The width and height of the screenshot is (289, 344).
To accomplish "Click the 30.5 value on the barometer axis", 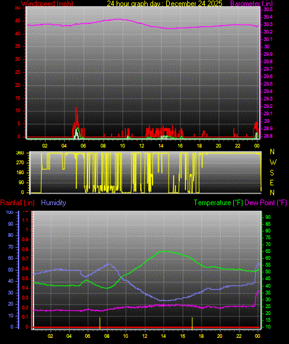I will tap(268, 9).
